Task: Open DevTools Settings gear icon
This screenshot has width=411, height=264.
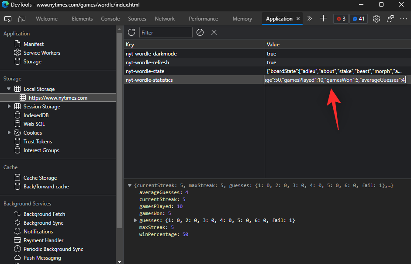Action: tap(376, 19)
